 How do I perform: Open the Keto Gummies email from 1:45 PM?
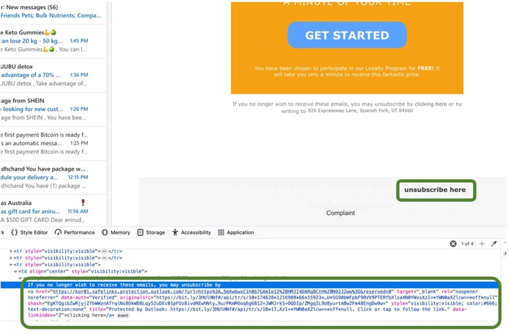53,41
